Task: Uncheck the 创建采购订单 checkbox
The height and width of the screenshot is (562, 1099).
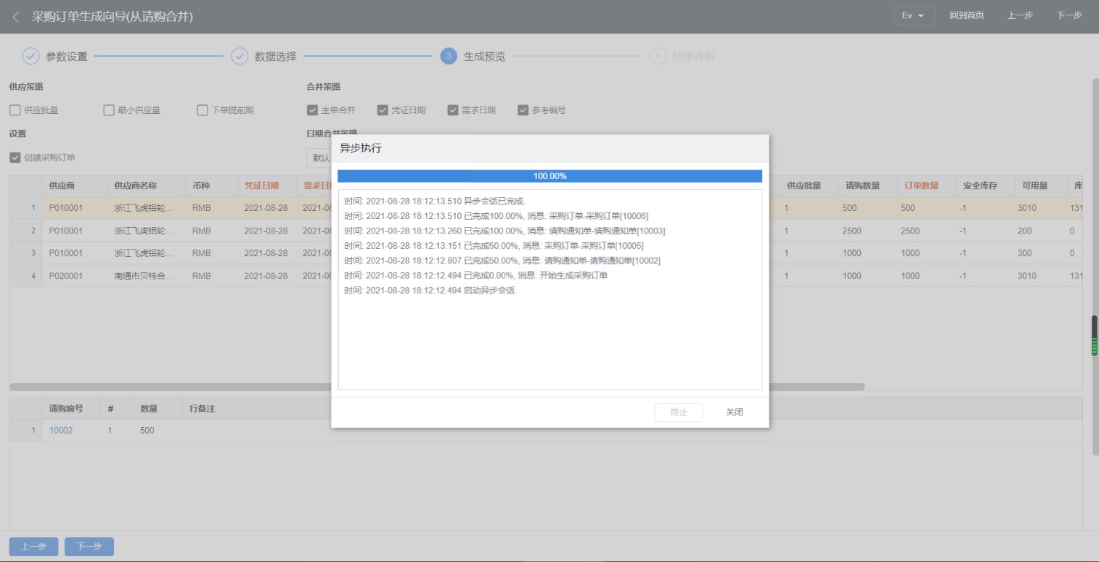Action: coord(15,157)
